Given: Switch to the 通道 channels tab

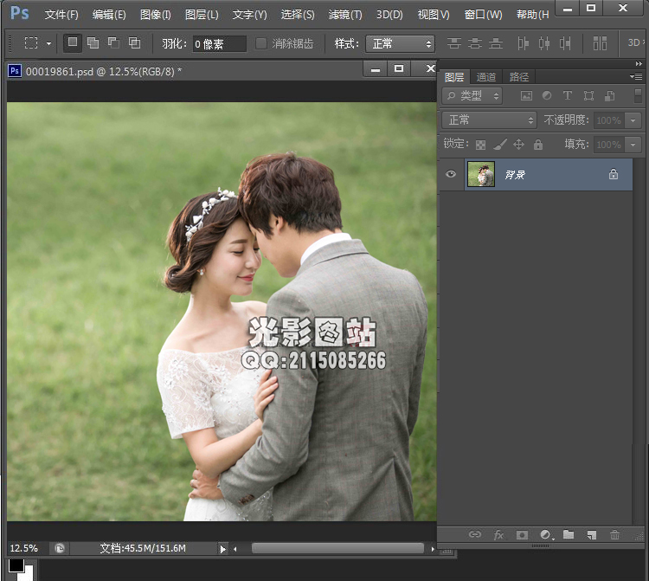Looking at the screenshot, I should pos(485,77).
